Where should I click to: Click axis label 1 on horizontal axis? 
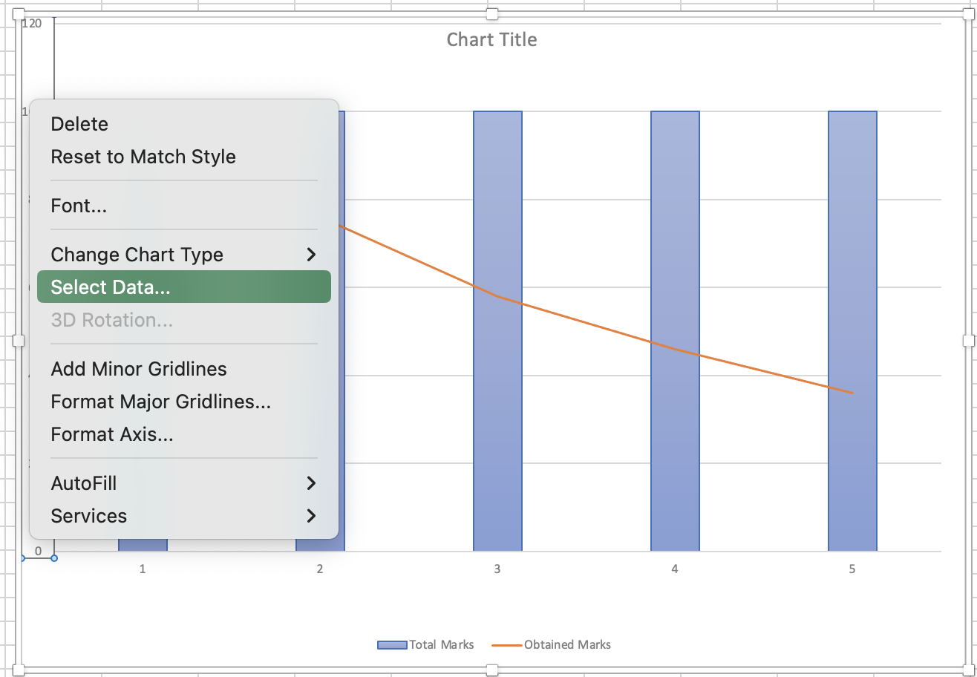pyautogui.click(x=143, y=569)
